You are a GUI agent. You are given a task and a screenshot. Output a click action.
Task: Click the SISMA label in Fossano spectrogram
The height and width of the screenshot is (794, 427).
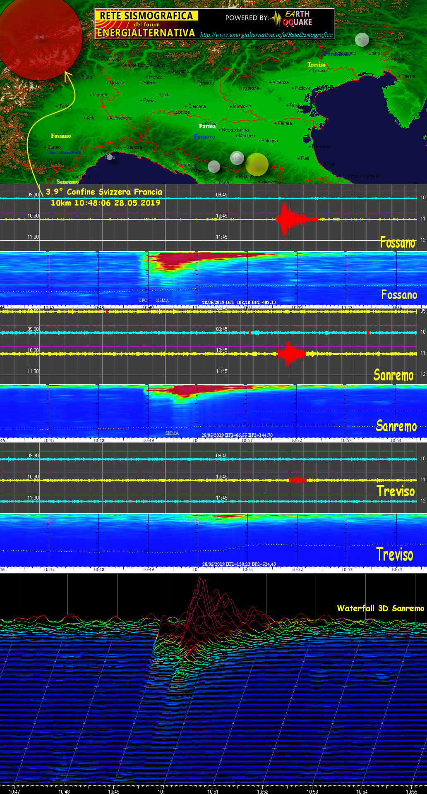coord(162,300)
